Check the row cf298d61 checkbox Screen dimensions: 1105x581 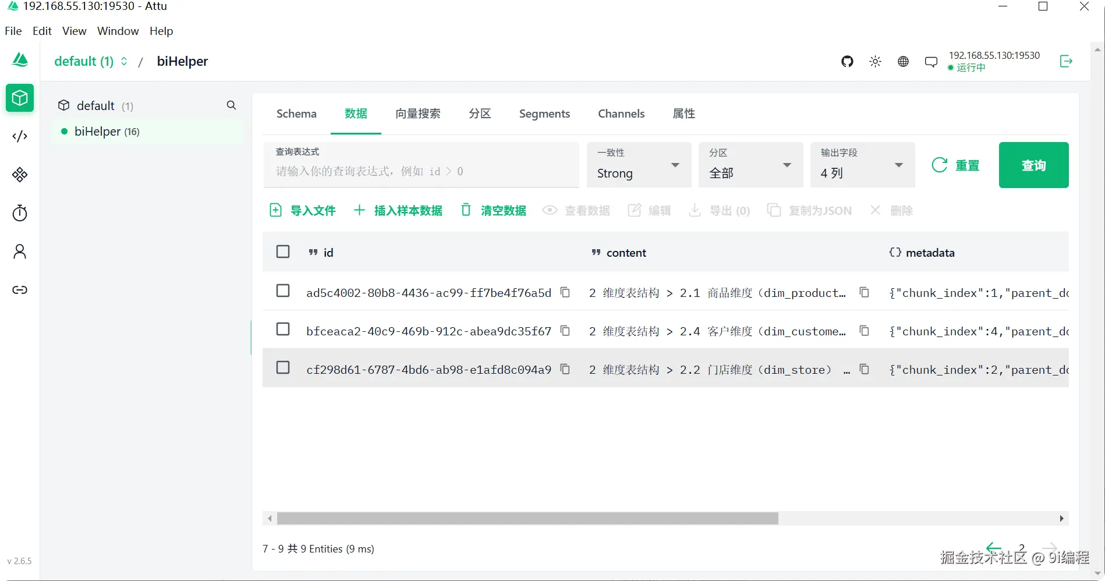[x=283, y=367]
